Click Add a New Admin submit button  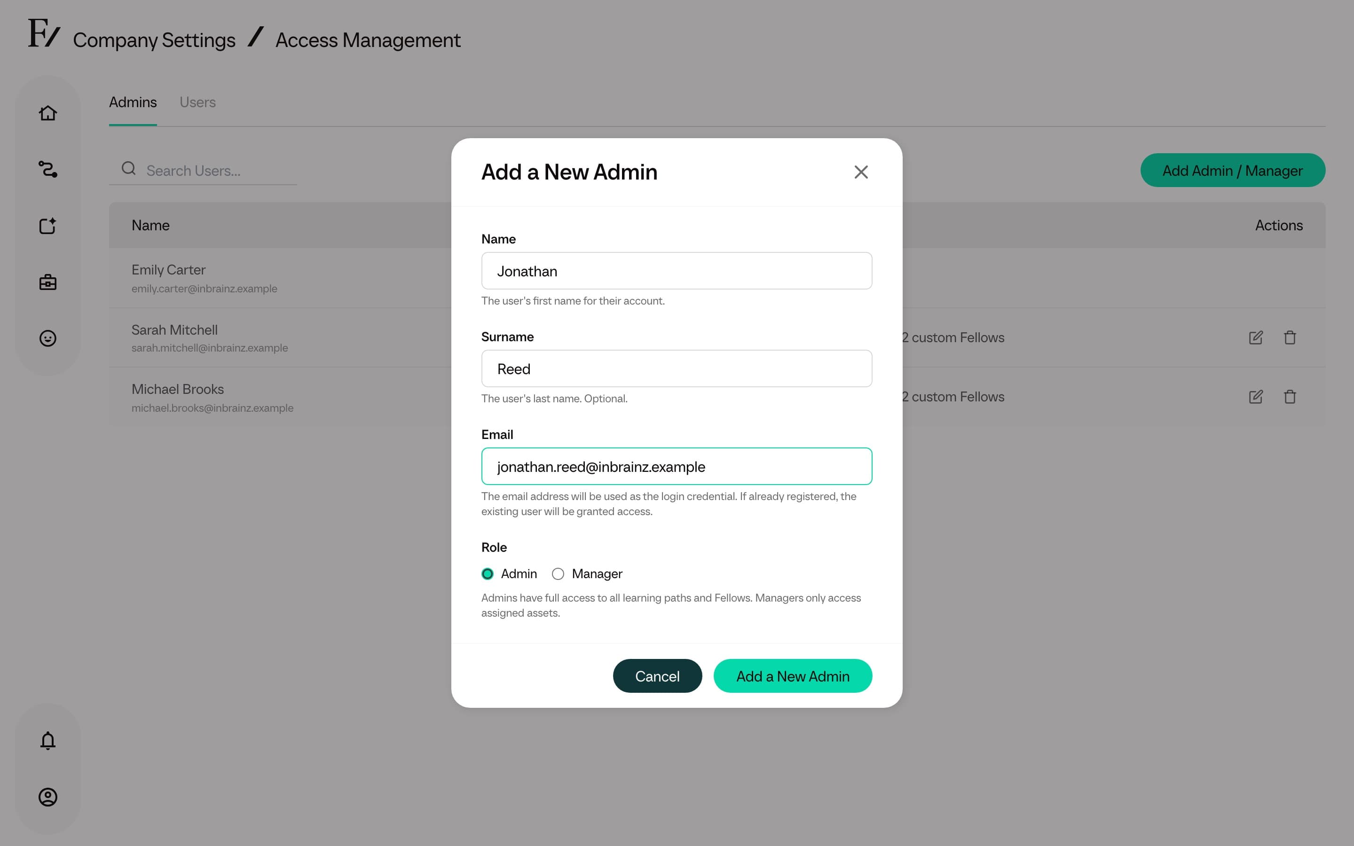click(x=793, y=676)
